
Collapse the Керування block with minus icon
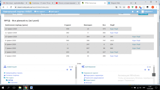click(148, 67)
